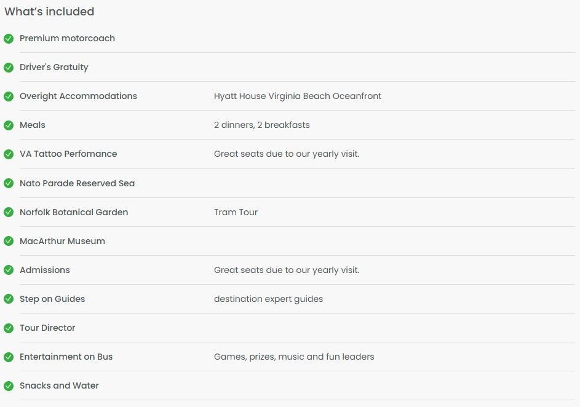This screenshot has height=407, width=580.
Task: Click the green check next to Tour Director
Action: (9, 328)
